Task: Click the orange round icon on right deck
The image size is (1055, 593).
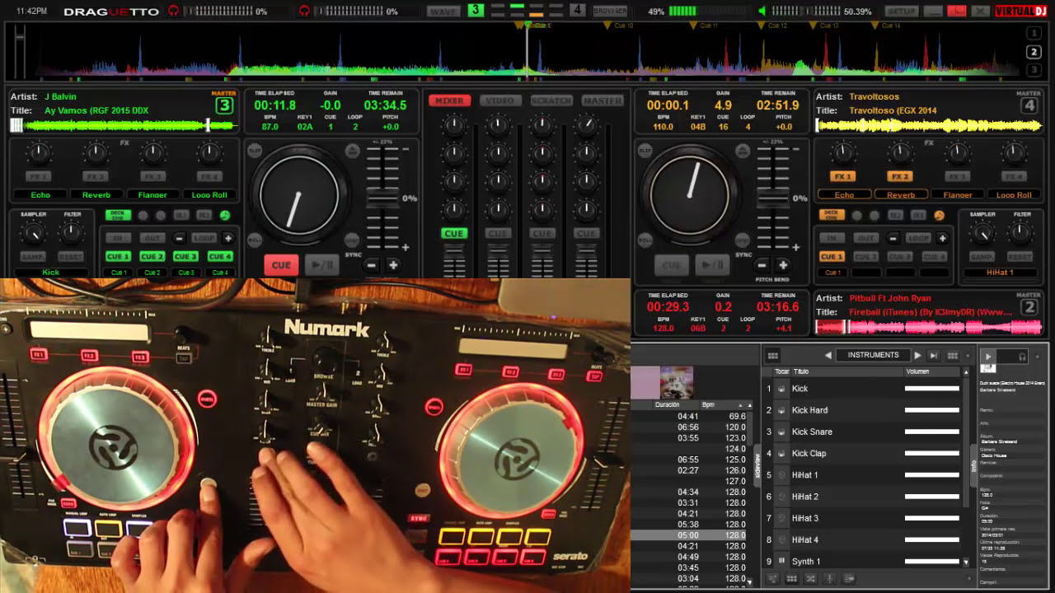Action: pos(939,216)
